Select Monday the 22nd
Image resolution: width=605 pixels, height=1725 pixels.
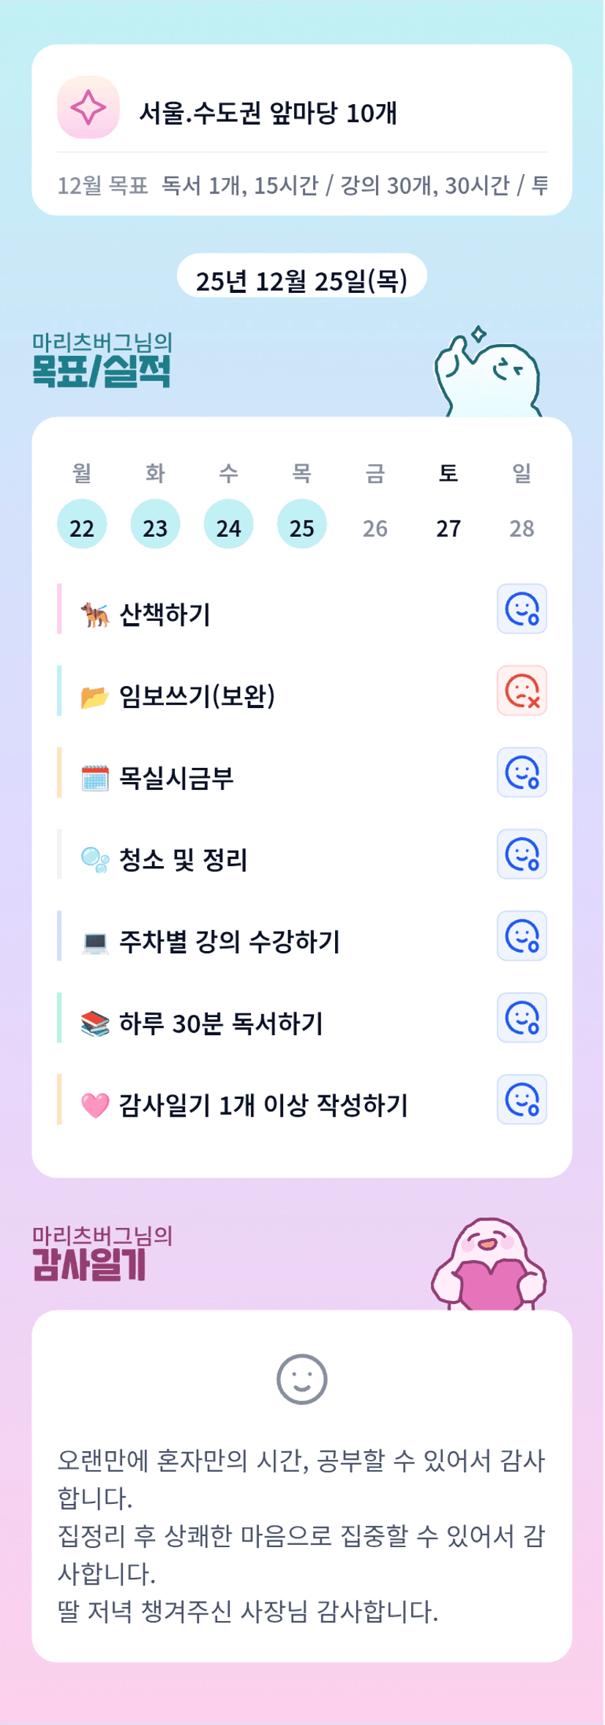[82, 525]
